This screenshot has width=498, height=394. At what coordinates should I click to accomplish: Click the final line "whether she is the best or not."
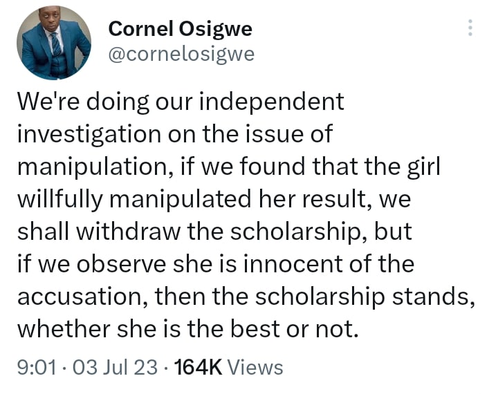click(x=188, y=329)
